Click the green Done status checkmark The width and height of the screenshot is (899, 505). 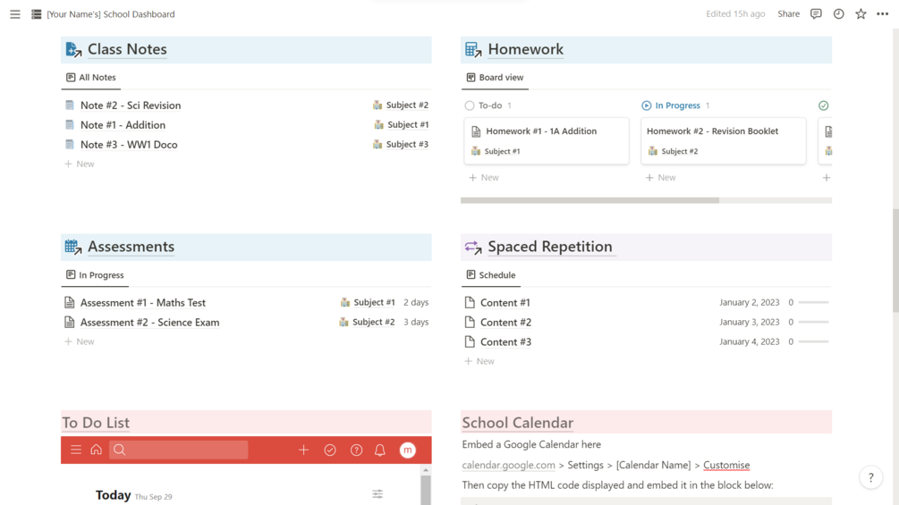click(x=823, y=105)
